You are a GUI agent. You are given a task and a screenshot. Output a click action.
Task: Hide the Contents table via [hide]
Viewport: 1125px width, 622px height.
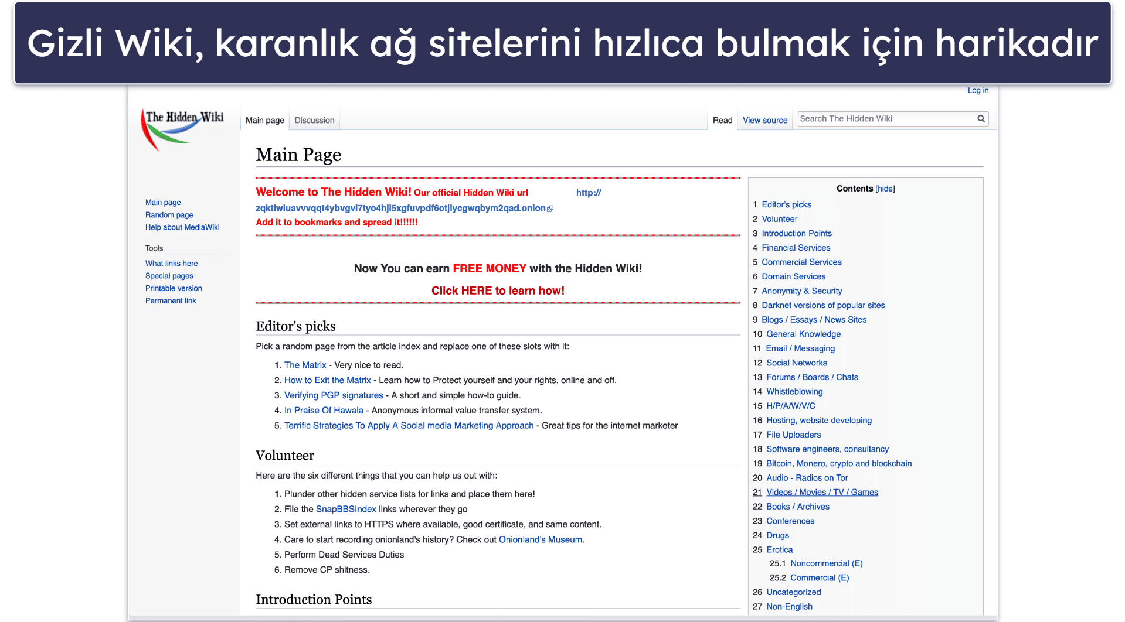coord(885,189)
